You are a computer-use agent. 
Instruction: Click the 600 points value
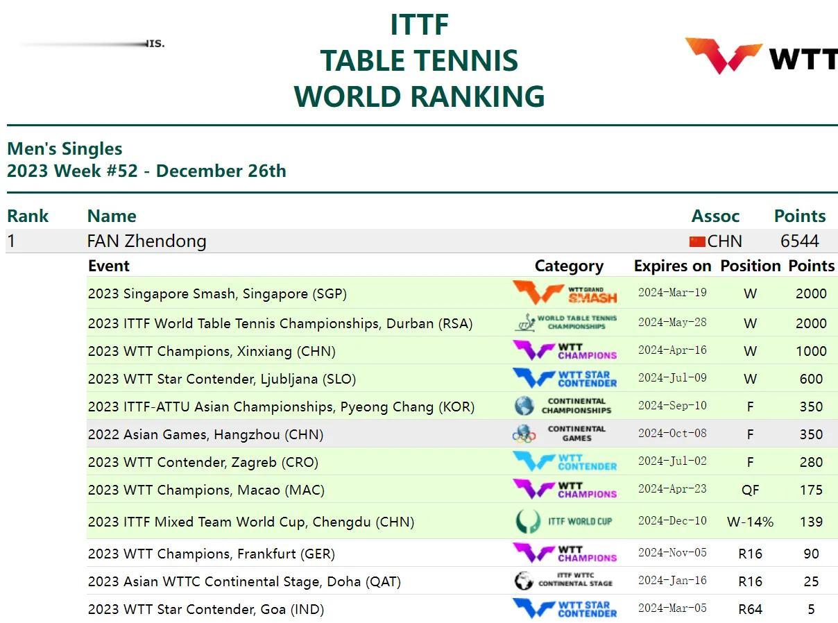click(x=811, y=379)
